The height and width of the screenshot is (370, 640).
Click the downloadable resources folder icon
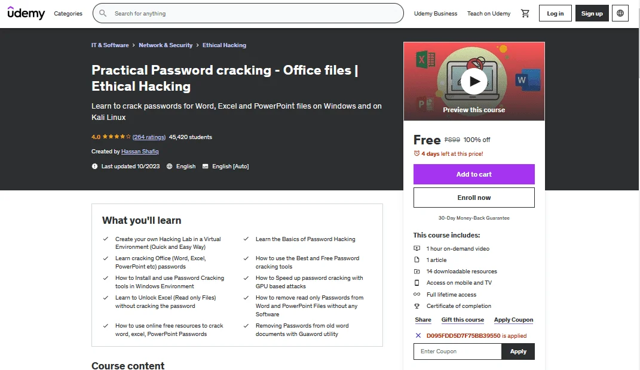[417, 272]
